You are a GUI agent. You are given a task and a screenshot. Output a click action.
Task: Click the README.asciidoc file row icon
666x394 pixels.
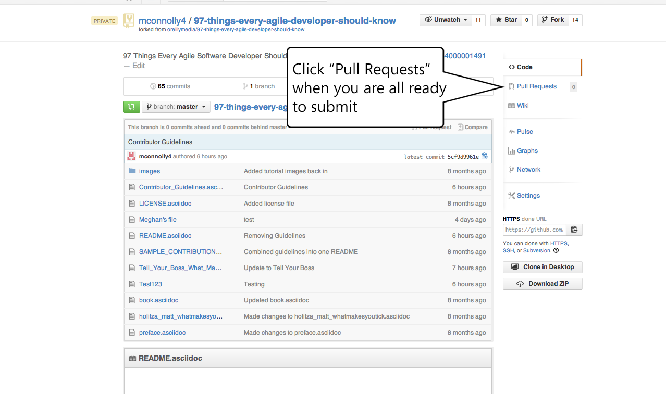point(132,236)
